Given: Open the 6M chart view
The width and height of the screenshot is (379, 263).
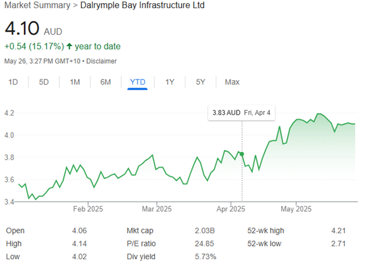Looking at the screenshot, I should 105,82.
